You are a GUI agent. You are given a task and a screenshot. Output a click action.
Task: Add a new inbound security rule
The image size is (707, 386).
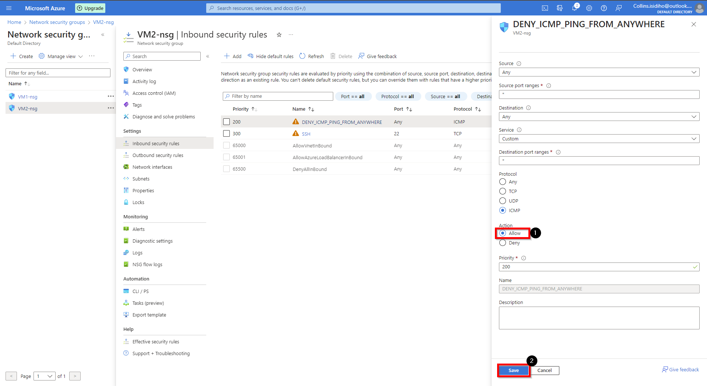(x=233, y=56)
